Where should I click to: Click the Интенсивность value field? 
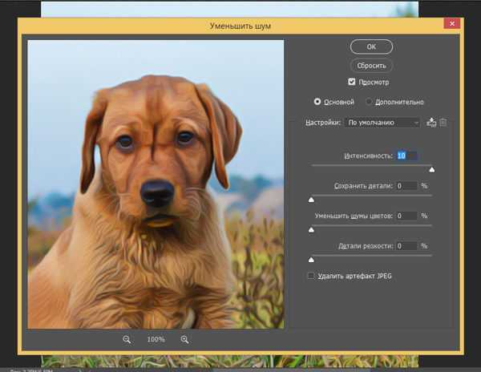(406, 156)
